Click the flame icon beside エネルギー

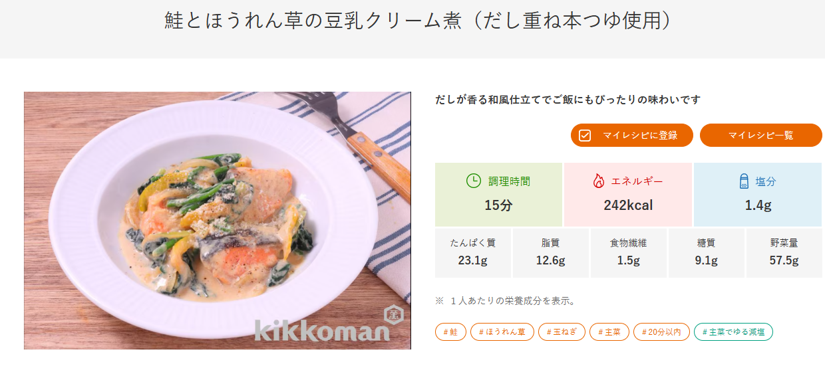[x=598, y=181]
